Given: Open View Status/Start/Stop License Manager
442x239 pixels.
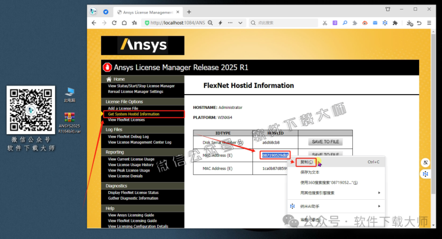Looking at the screenshot, I should coord(141,86).
